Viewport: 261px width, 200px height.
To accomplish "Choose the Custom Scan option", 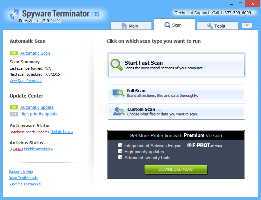I will point(176,111).
